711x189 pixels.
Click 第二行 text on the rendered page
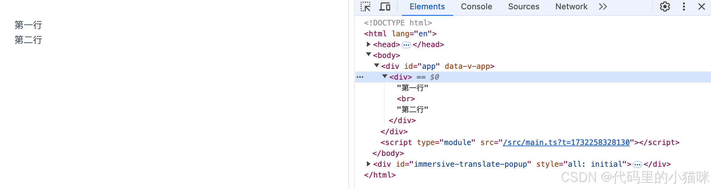(x=28, y=40)
